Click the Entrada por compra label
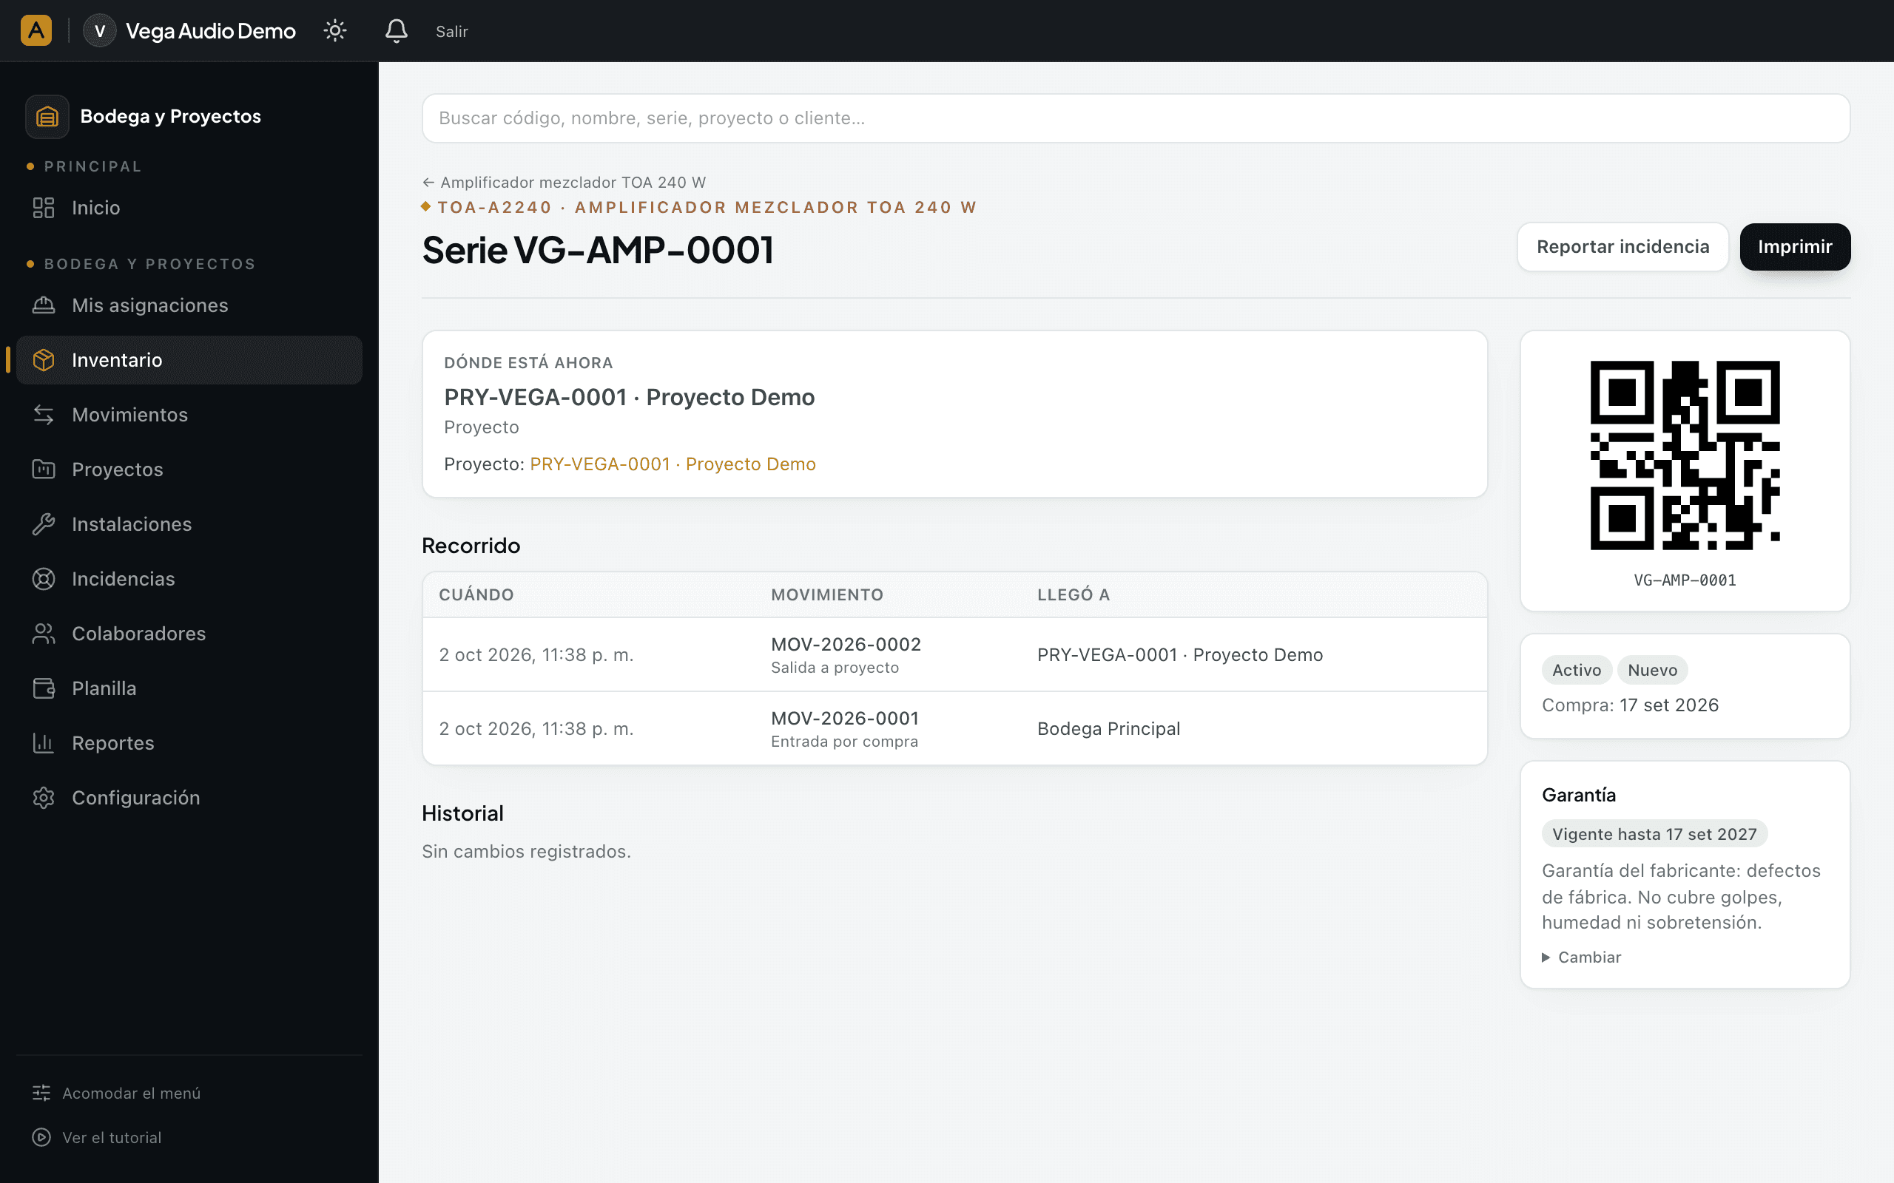The height and width of the screenshot is (1183, 1894). [x=843, y=742]
